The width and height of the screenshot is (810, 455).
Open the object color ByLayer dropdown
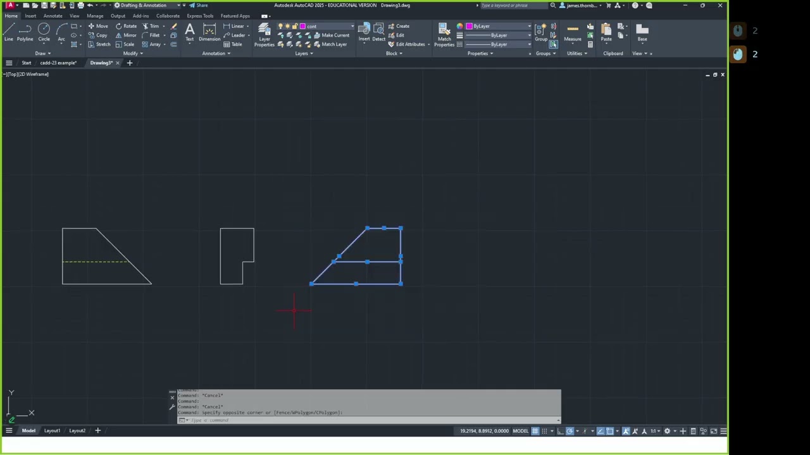(499, 27)
